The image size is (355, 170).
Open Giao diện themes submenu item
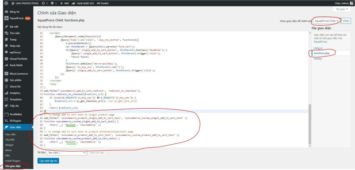11,134
